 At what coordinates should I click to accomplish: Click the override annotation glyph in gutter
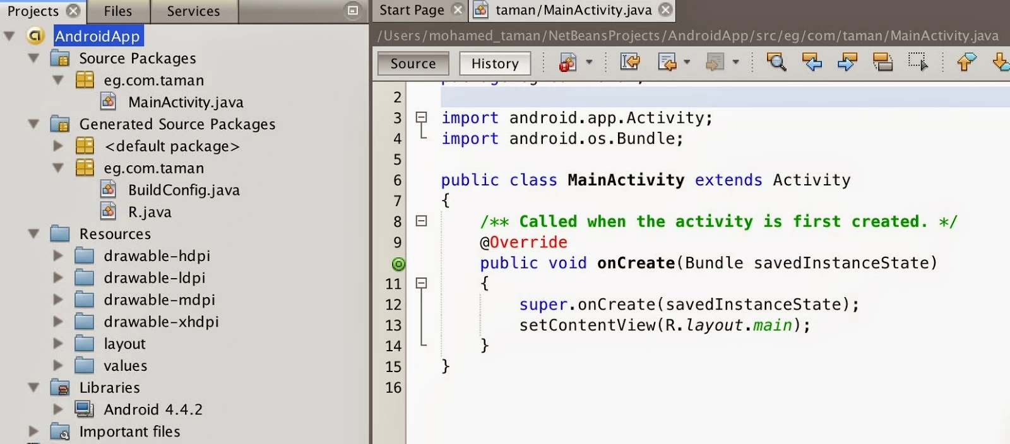click(398, 264)
